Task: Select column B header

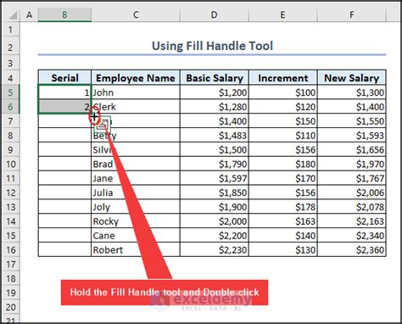Action: coord(64,14)
